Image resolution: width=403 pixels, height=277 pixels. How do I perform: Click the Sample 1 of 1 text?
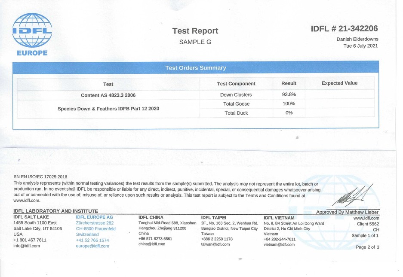tap(365, 236)
